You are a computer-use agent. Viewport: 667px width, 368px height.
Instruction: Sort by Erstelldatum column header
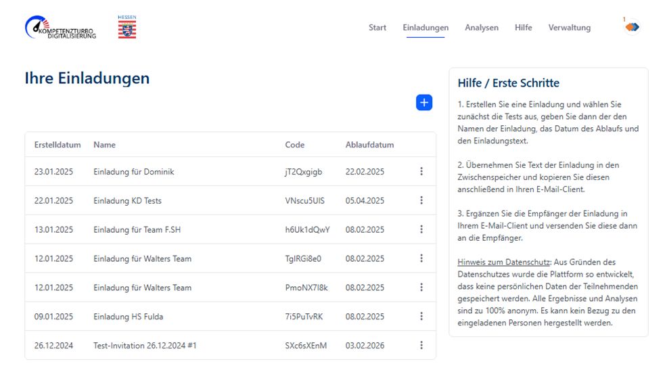coord(57,145)
